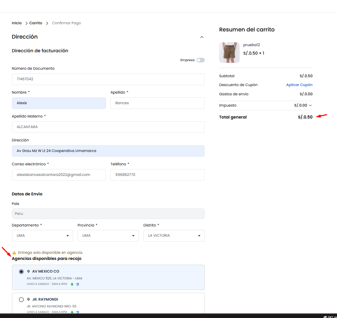
Task: Click the breadcrumb arrow before Carrito
Action: (x=26, y=23)
